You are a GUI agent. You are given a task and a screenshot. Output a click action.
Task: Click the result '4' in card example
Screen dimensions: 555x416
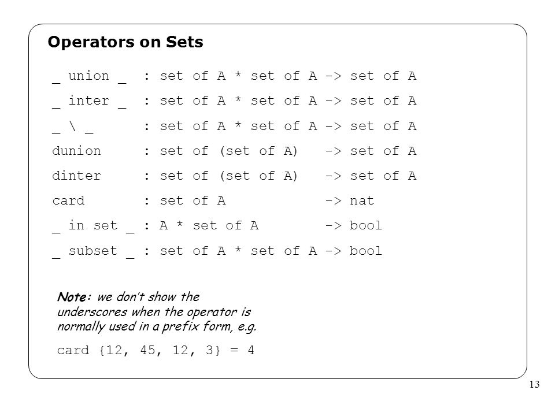point(251,350)
